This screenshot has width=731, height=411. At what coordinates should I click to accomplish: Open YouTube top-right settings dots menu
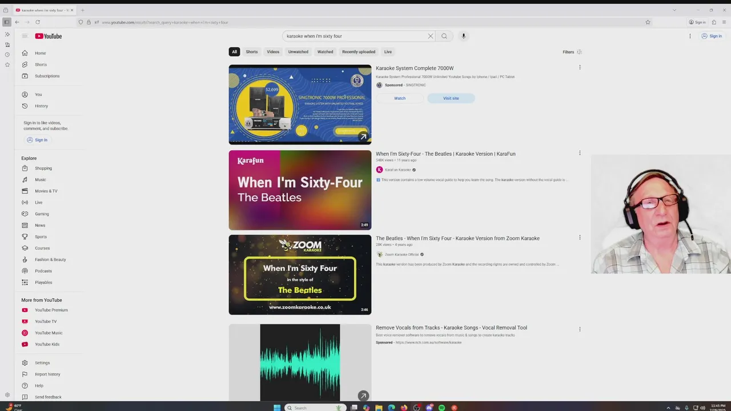690,36
